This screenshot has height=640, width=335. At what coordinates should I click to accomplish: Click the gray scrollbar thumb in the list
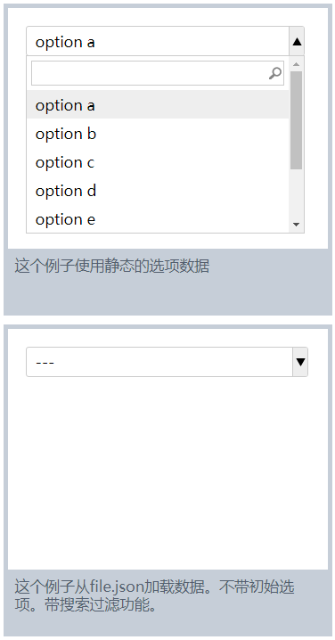296,120
